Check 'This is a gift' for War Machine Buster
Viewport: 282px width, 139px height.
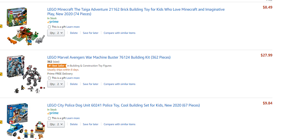click(49, 78)
